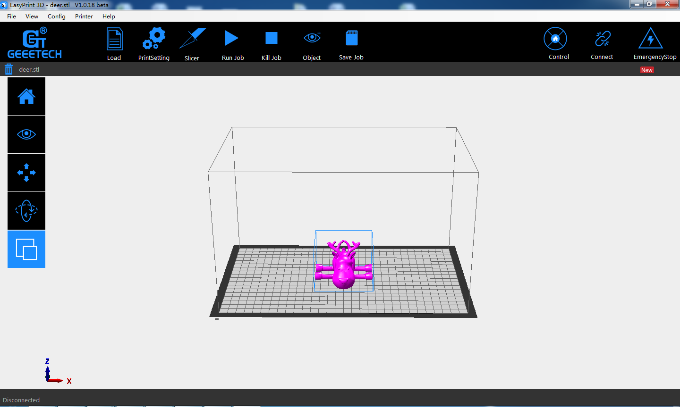Maximize the EasyPrint 3D window
This screenshot has width=680, height=407.
point(650,4)
